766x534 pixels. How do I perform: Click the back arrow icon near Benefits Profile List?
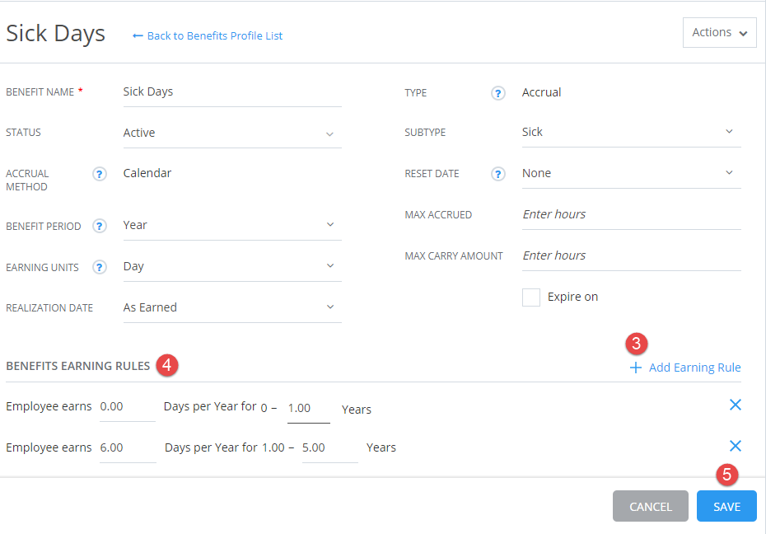[138, 35]
